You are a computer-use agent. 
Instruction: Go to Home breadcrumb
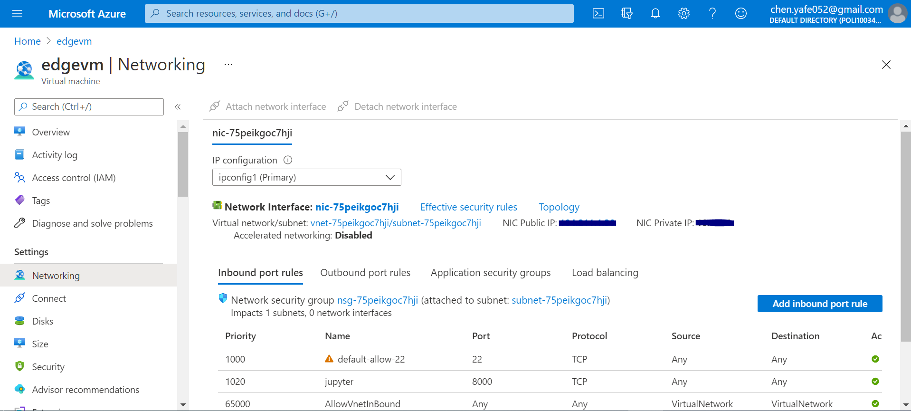pos(28,41)
